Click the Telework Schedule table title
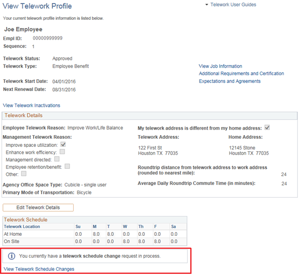The height and width of the screenshot is (278, 305). pos(25,220)
